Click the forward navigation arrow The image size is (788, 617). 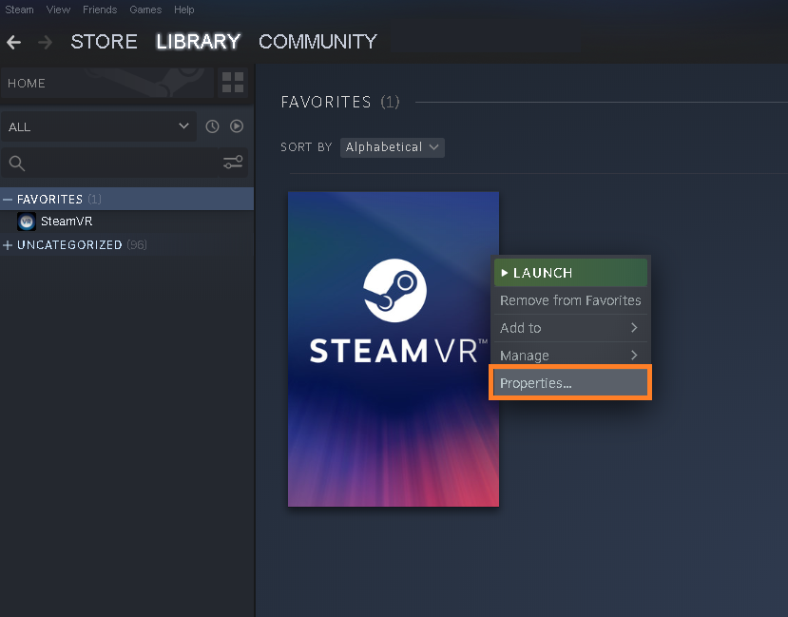point(44,42)
